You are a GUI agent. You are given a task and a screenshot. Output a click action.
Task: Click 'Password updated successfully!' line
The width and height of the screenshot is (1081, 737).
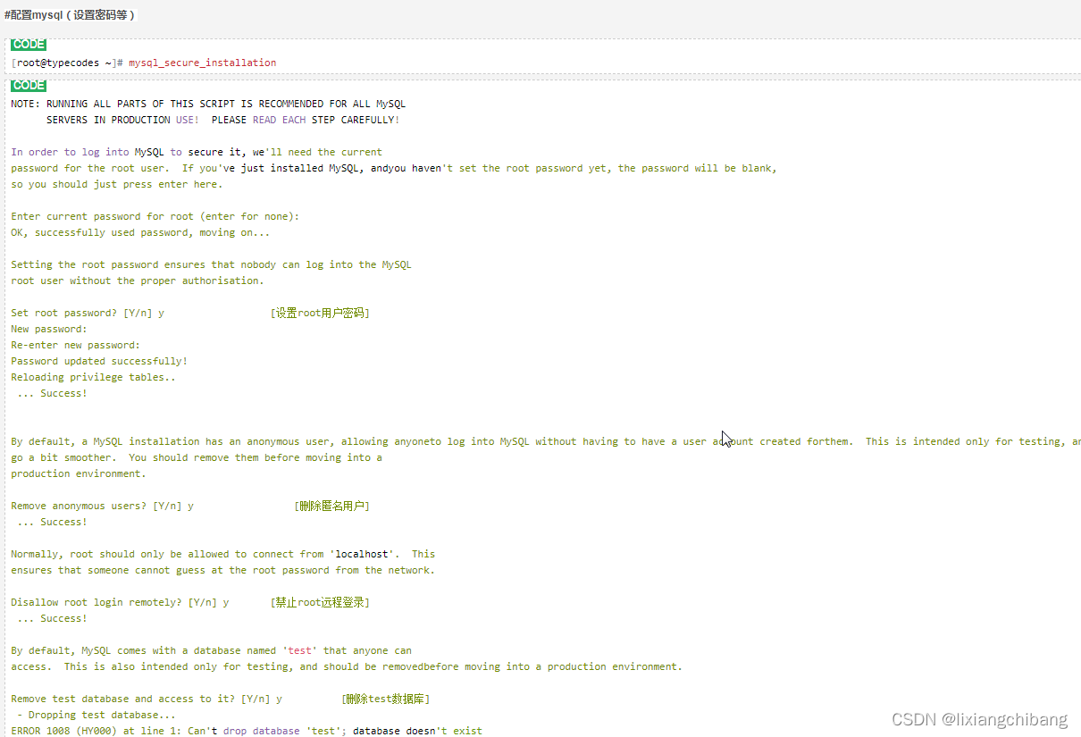coord(99,361)
